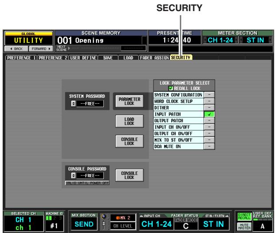
Task: Click the DITHER parameter row label
Action: [x=179, y=108]
